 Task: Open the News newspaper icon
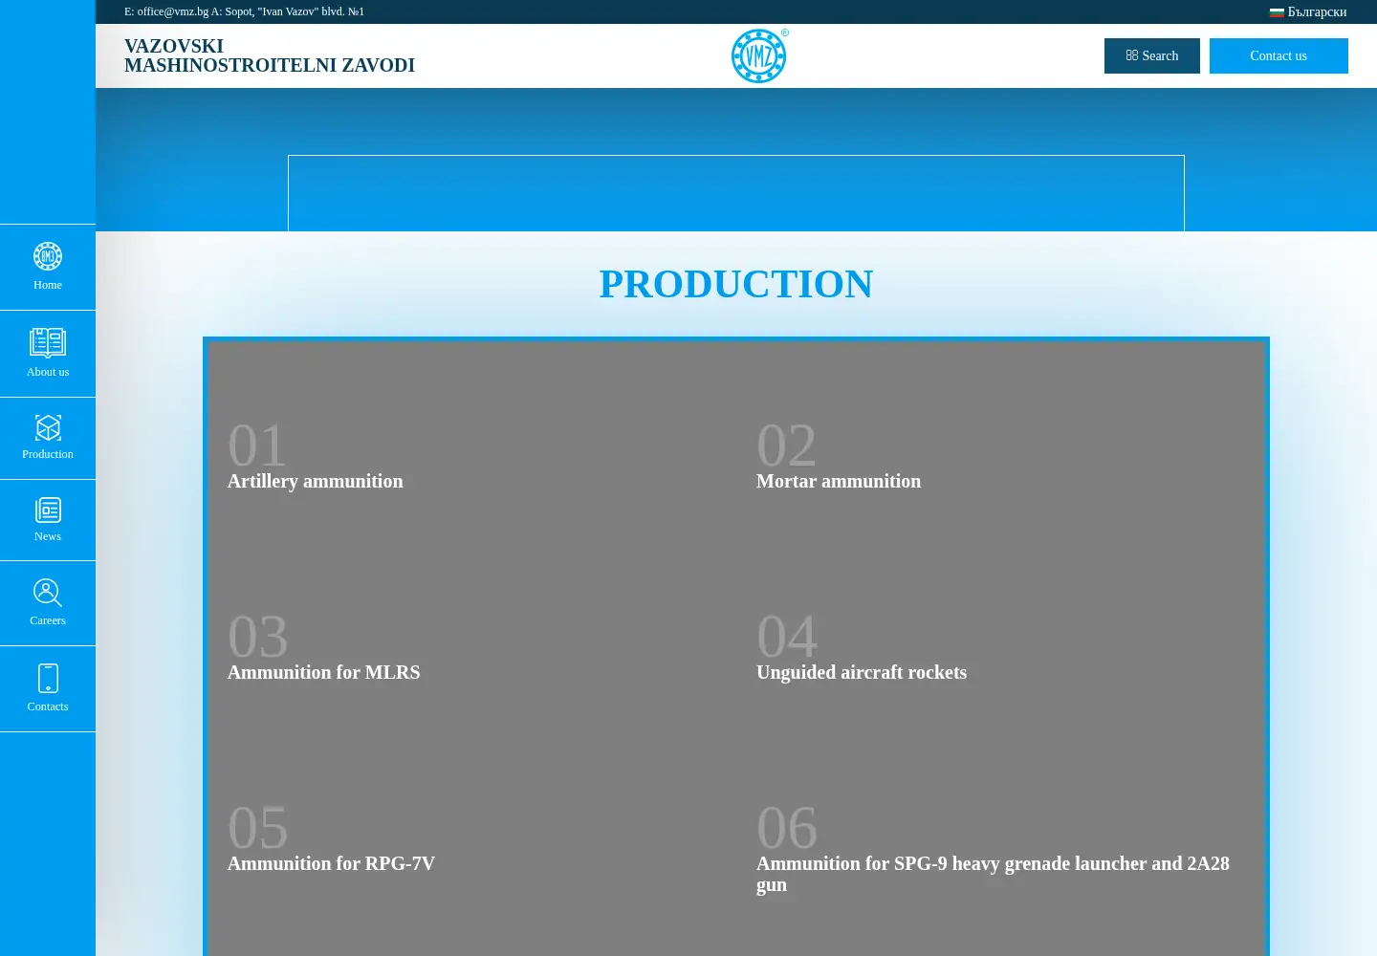pyautogui.click(x=48, y=511)
